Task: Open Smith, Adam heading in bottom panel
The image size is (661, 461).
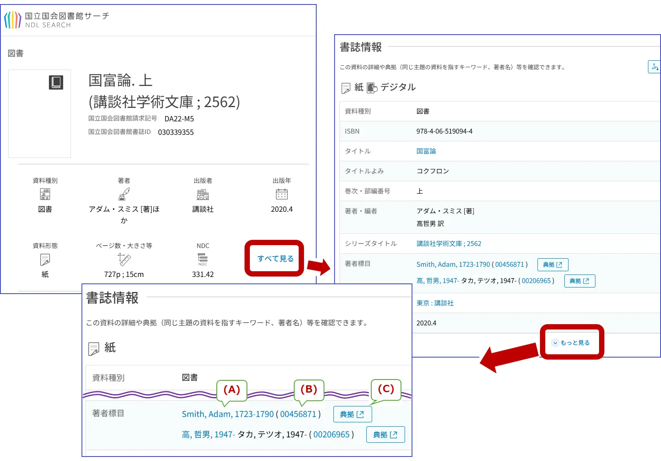Action: (227, 414)
